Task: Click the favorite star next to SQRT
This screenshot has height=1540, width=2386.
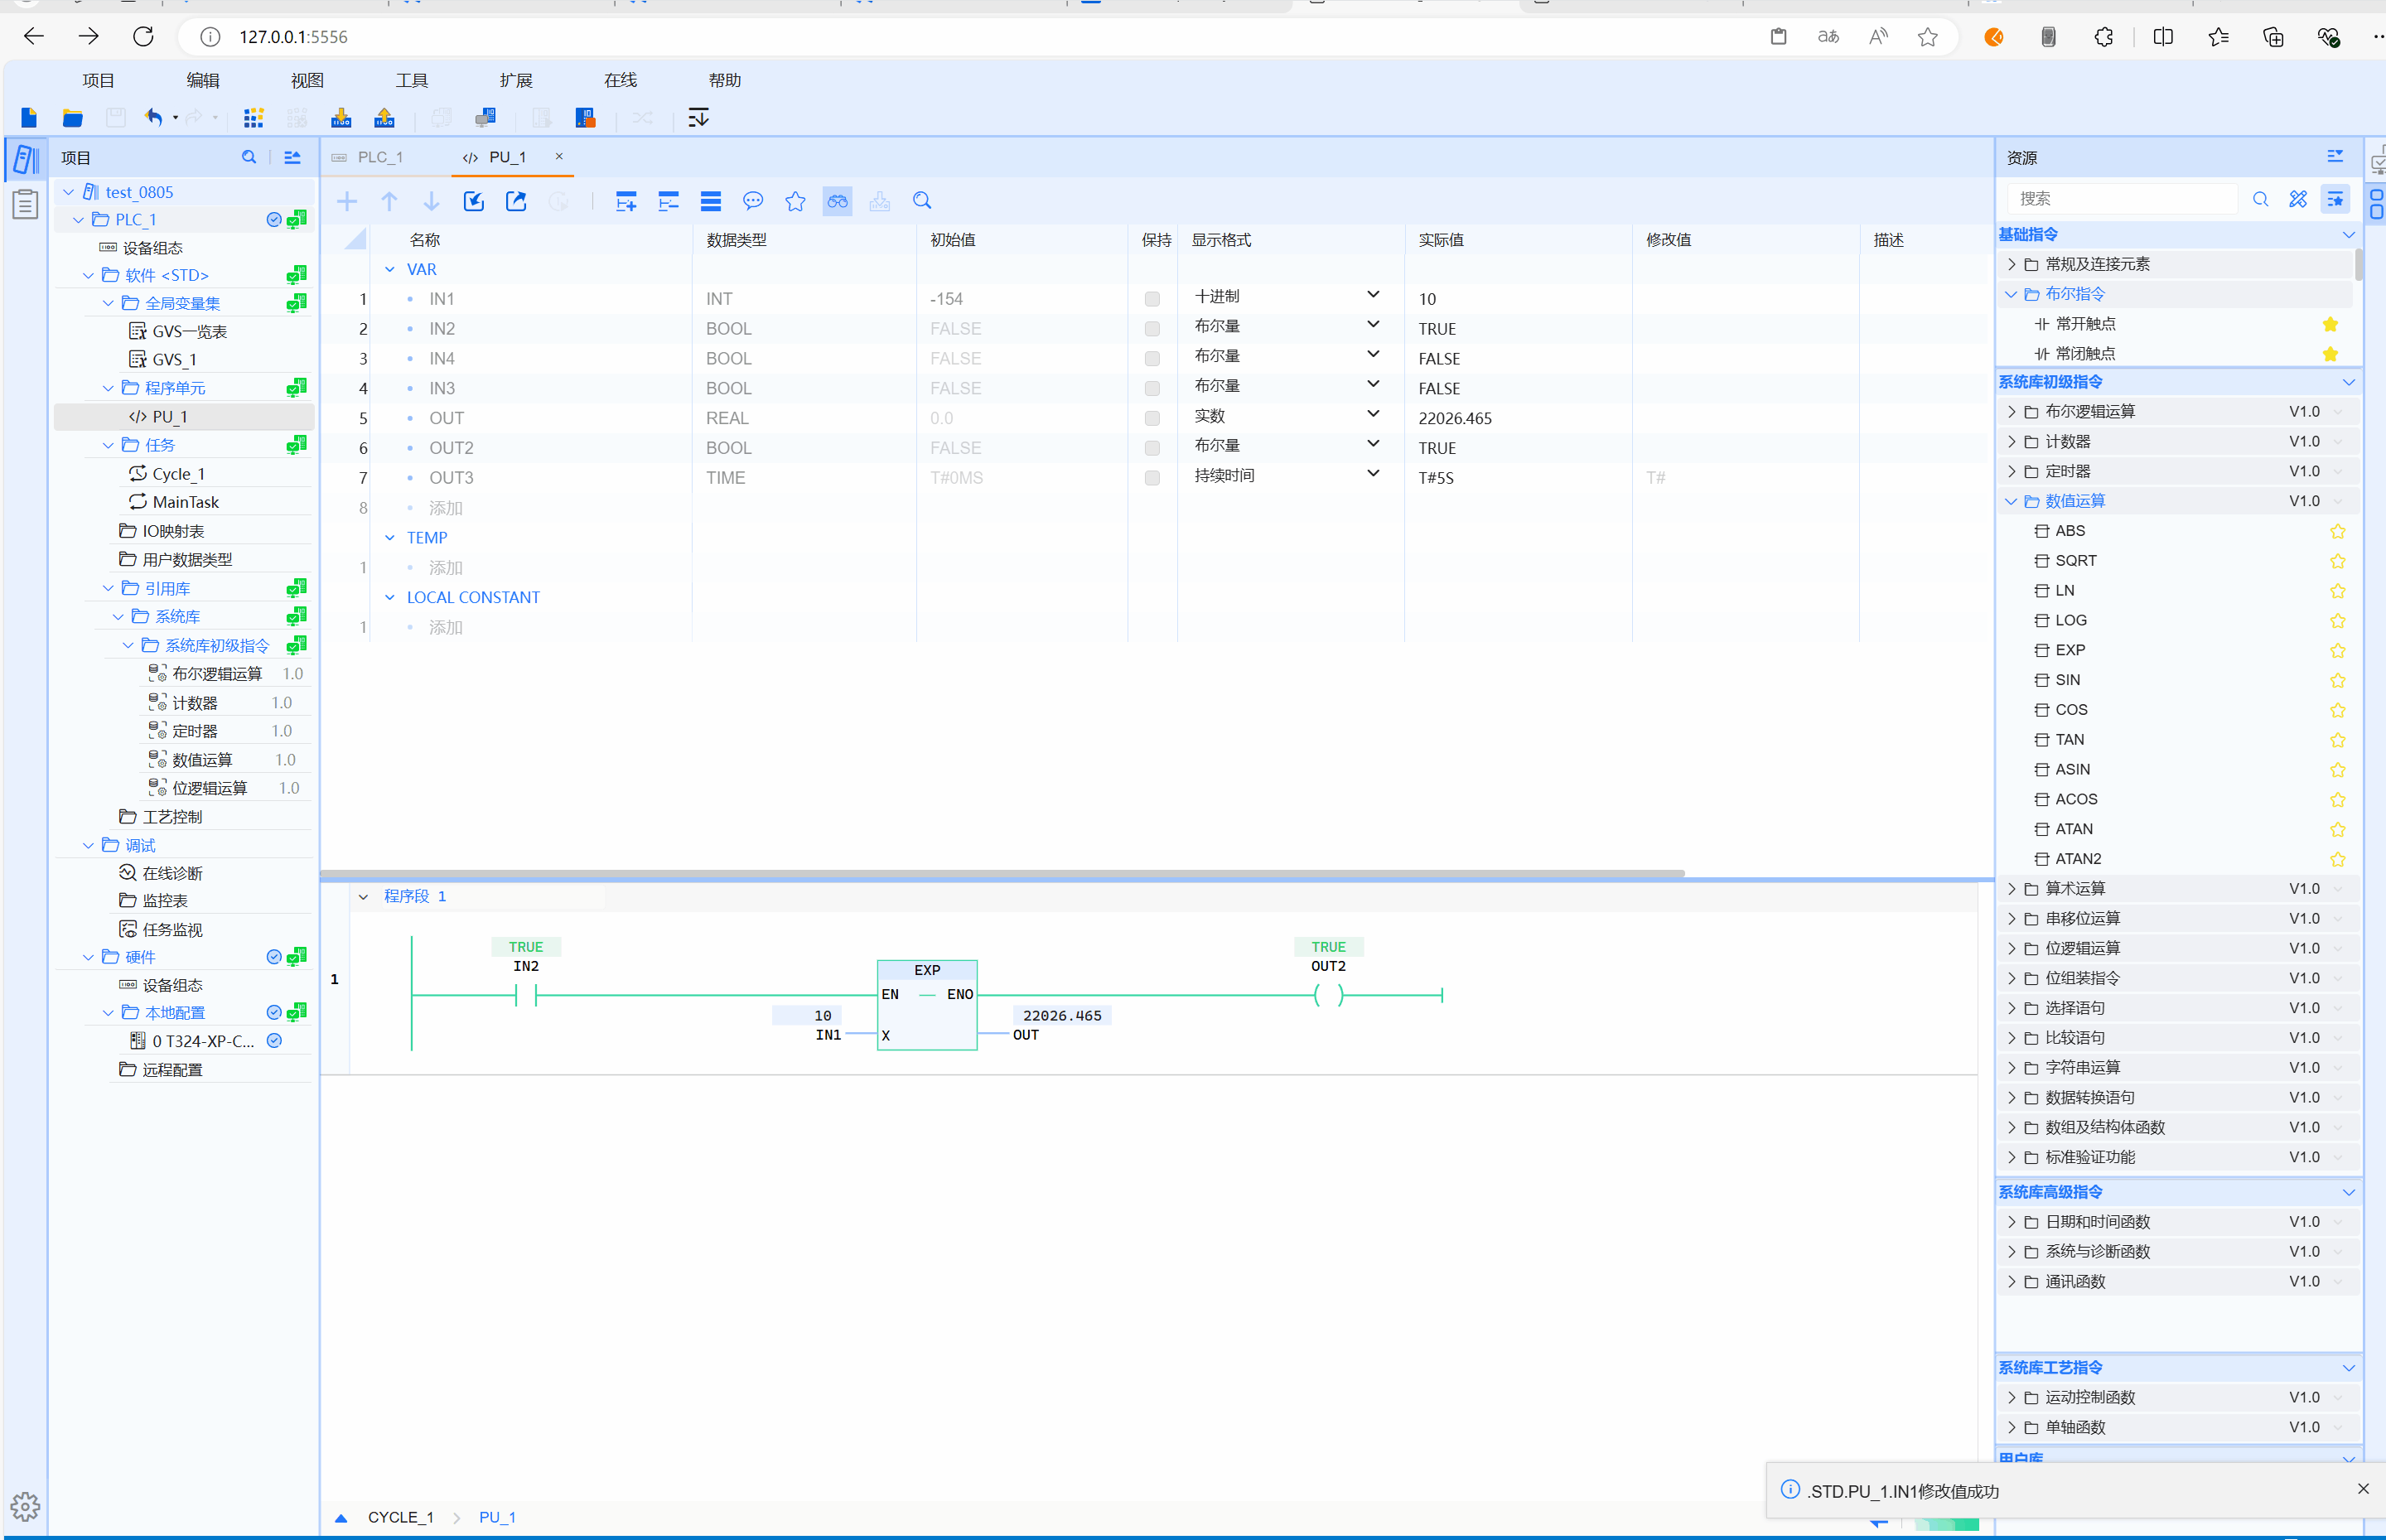Action: coord(2337,561)
